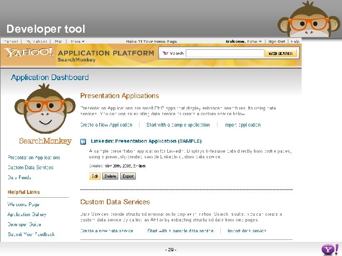Viewport: 342px width, 256px height.
Task: Open the More dropdown in the top bar
Action: 77,41
